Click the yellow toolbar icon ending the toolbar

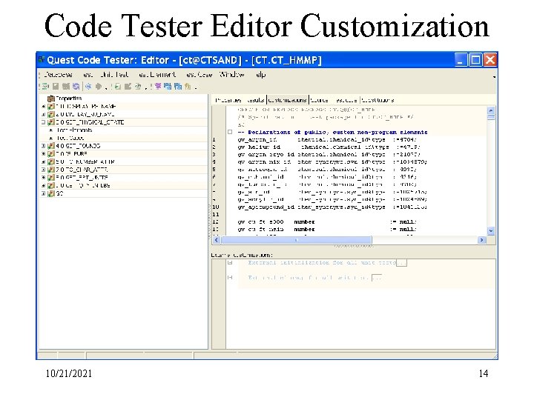click(188, 87)
